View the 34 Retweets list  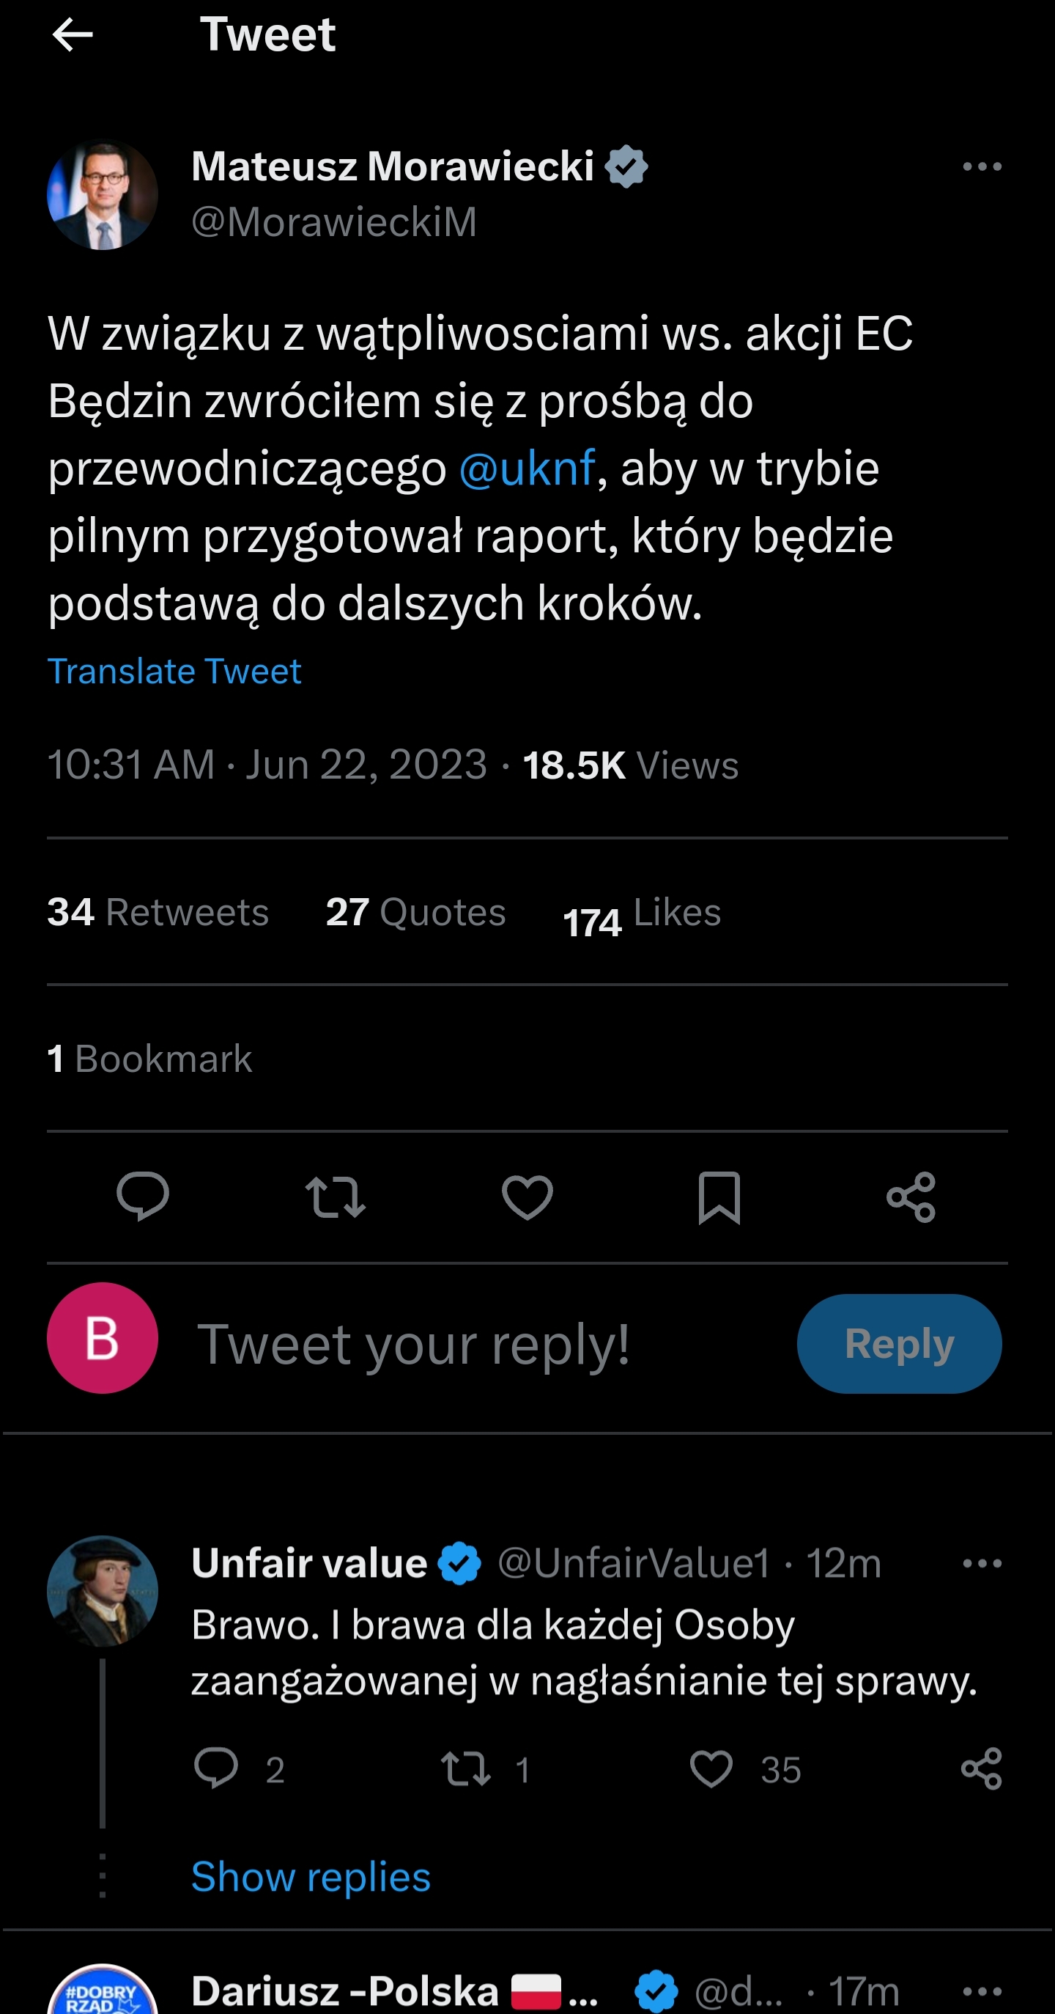158,911
